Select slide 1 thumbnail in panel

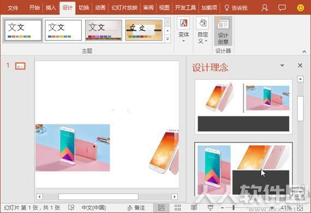pos(20,66)
